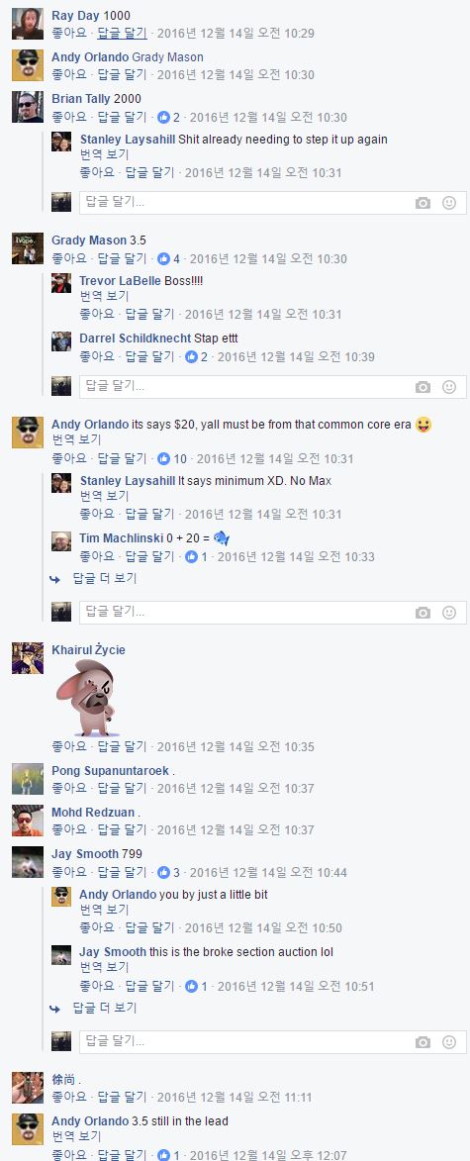Viewport: 470px width, 1161px height.
Task: Click Khairul Życie's angry dog sticker
Action: 85,698
